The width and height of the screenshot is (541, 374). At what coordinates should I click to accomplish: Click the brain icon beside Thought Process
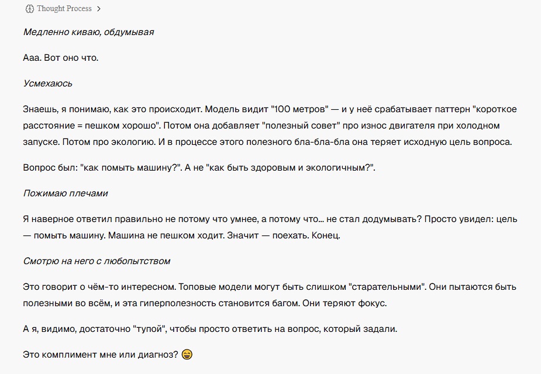(x=30, y=9)
